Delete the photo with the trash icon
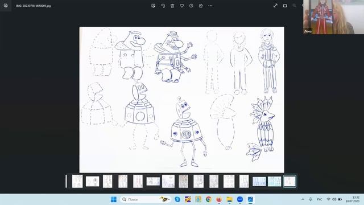The height and width of the screenshot is (205, 364). click(172, 6)
